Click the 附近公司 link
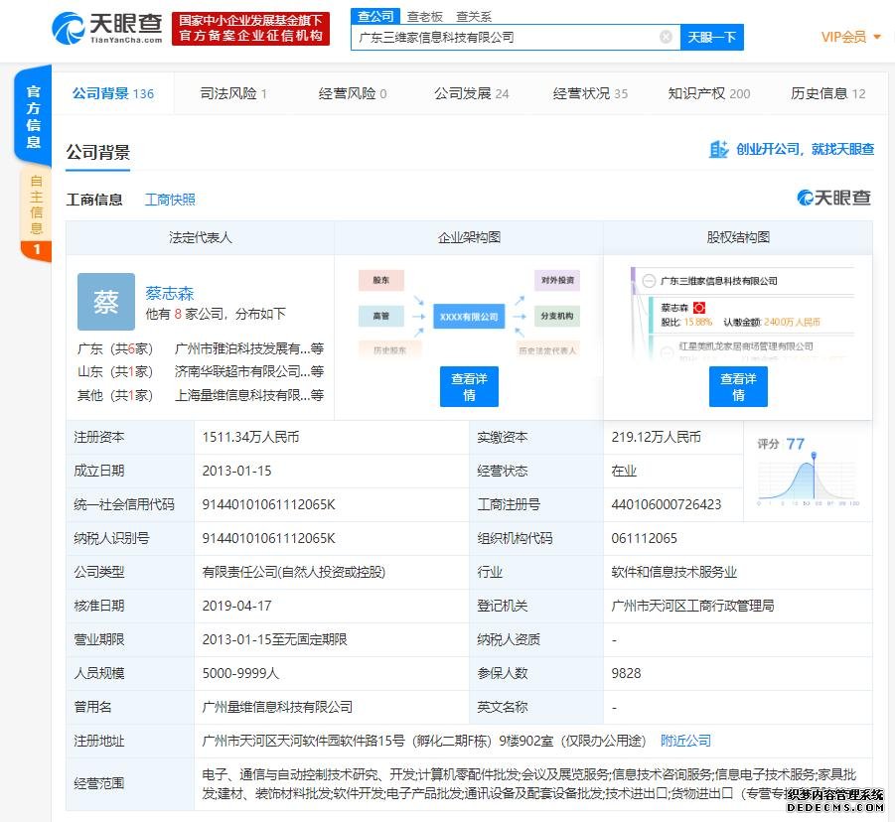The image size is (895, 822). click(x=685, y=741)
